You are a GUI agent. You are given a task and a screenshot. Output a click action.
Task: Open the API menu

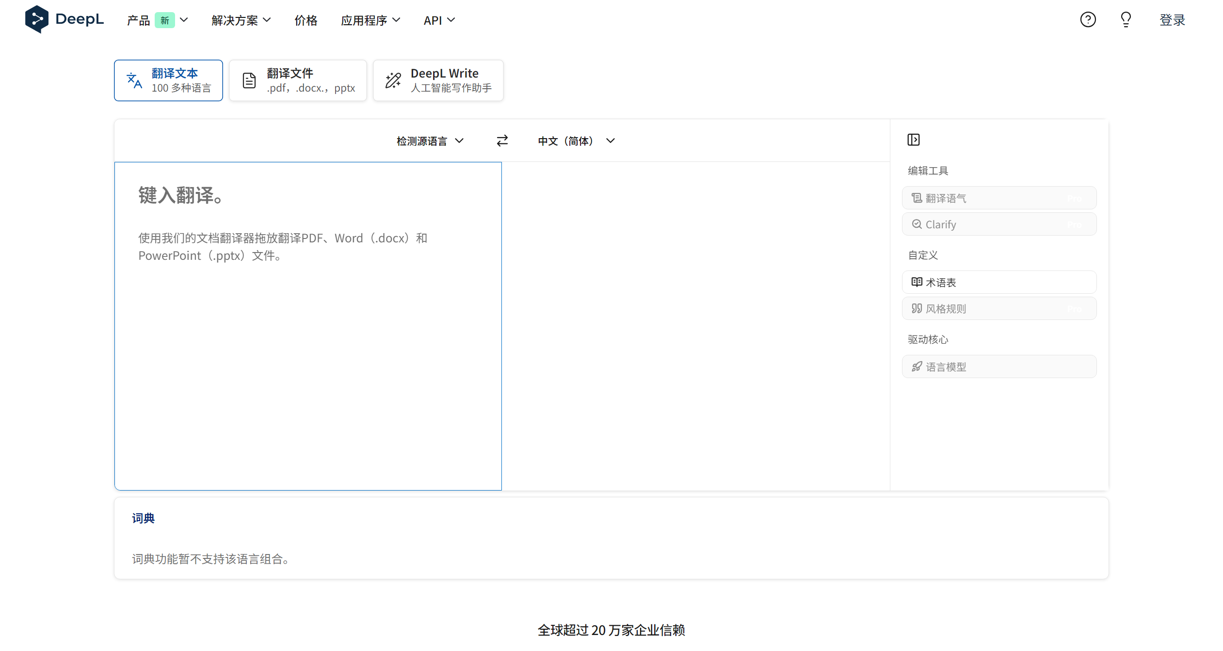(x=438, y=20)
